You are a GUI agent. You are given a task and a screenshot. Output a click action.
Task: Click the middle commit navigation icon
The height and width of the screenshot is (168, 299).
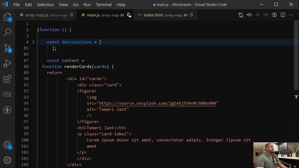pos(257,15)
